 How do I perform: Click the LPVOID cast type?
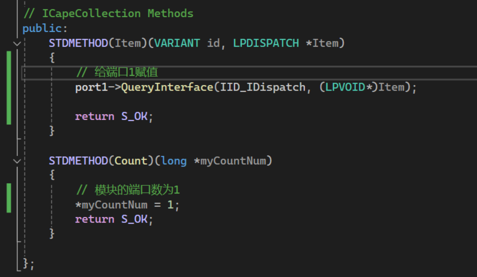point(345,87)
